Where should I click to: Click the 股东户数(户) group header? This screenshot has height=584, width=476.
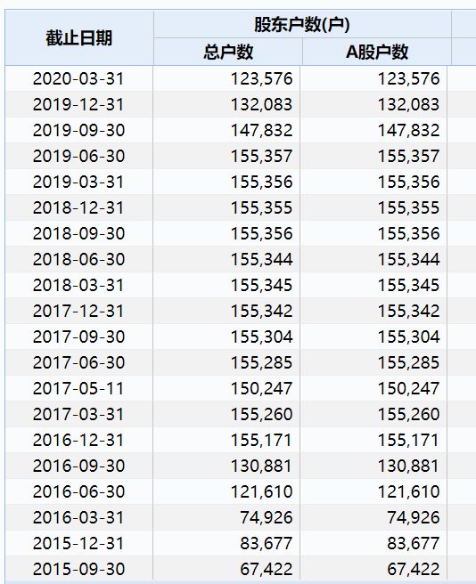302,25
